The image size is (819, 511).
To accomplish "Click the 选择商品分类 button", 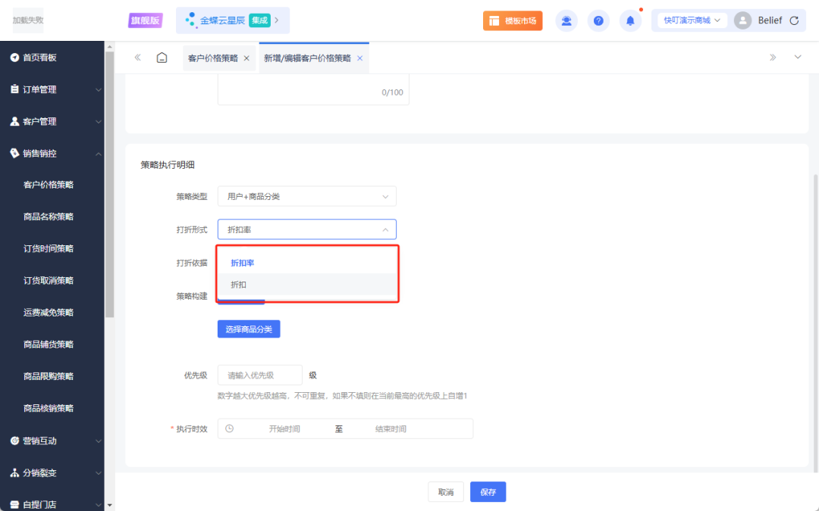I will (x=248, y=329).
